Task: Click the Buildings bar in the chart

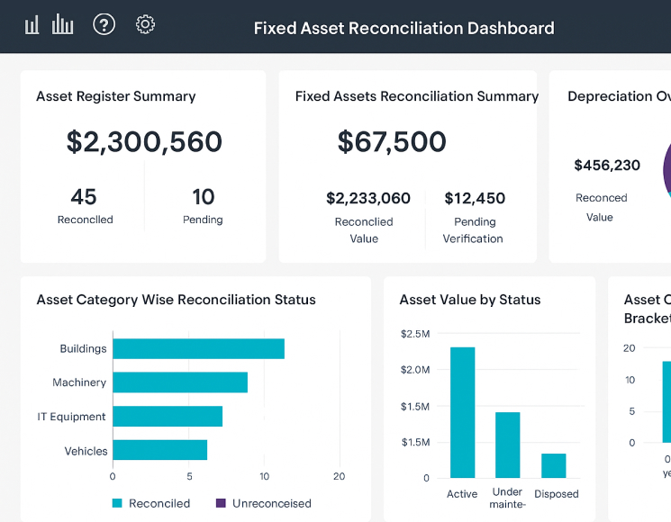Action: [198, 349]
